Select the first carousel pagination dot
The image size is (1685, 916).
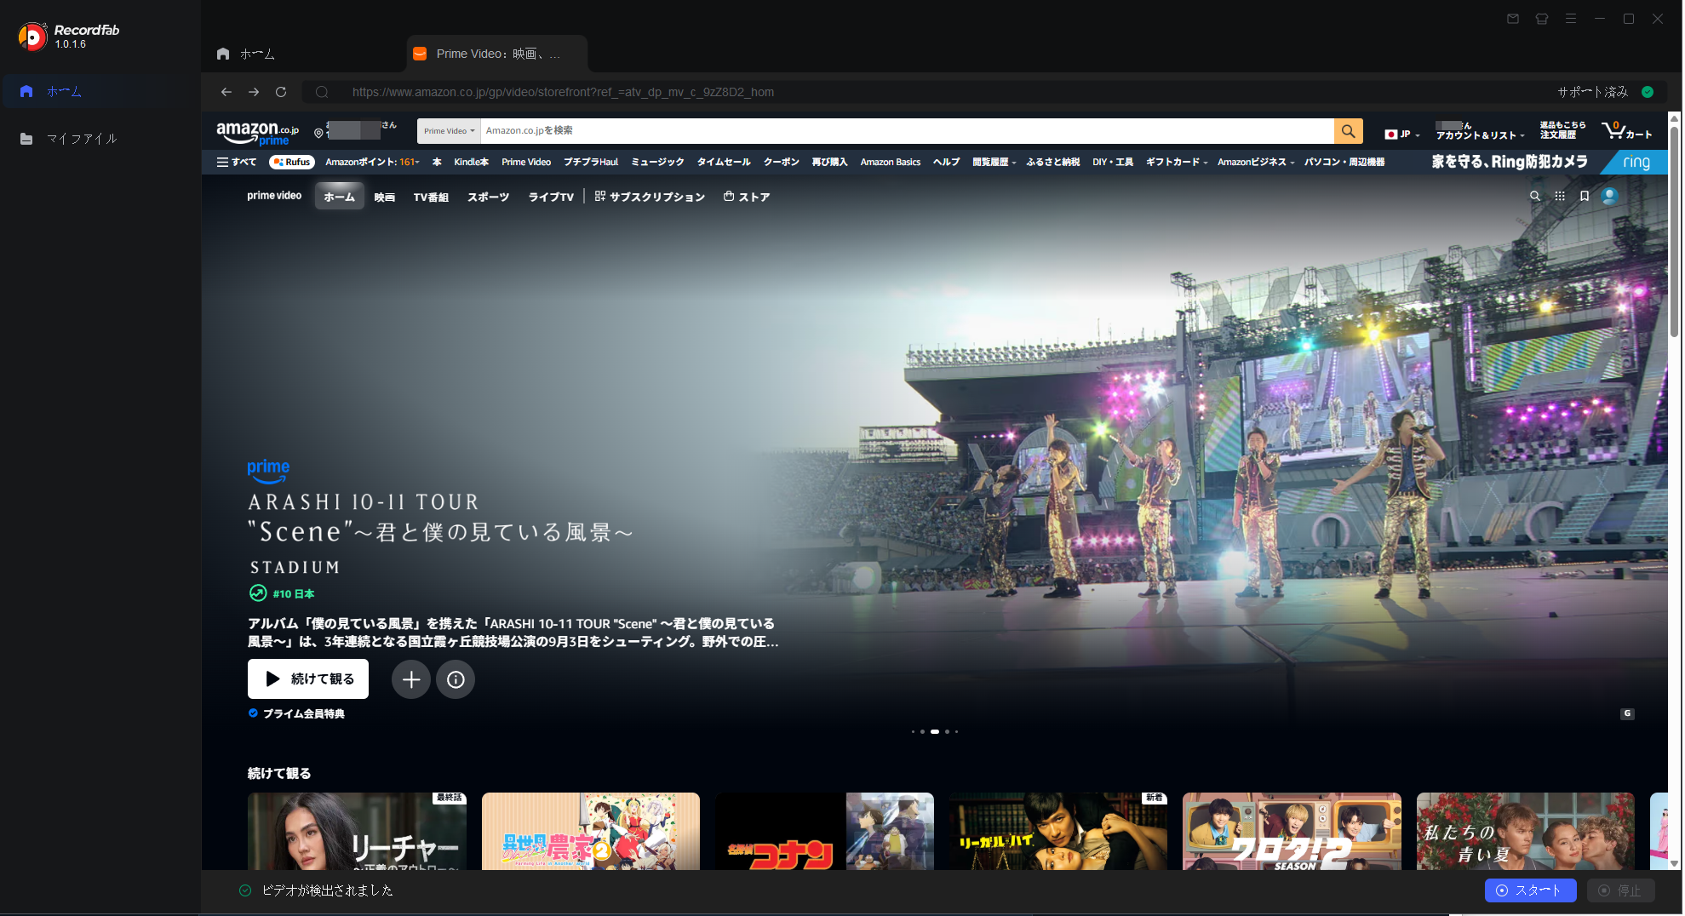pos(913,731)
